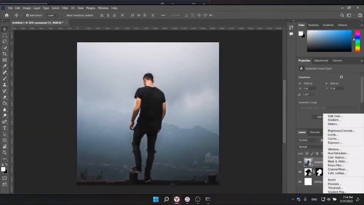The image size is (364, 205).
Task: Click the rainbow hue slider in Color panel
Action: coord(358,41)
